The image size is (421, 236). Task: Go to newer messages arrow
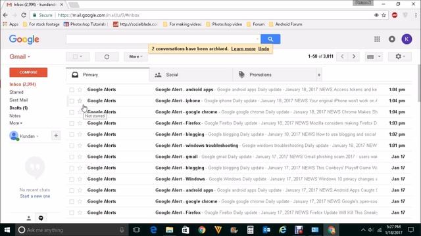point(342,56)
